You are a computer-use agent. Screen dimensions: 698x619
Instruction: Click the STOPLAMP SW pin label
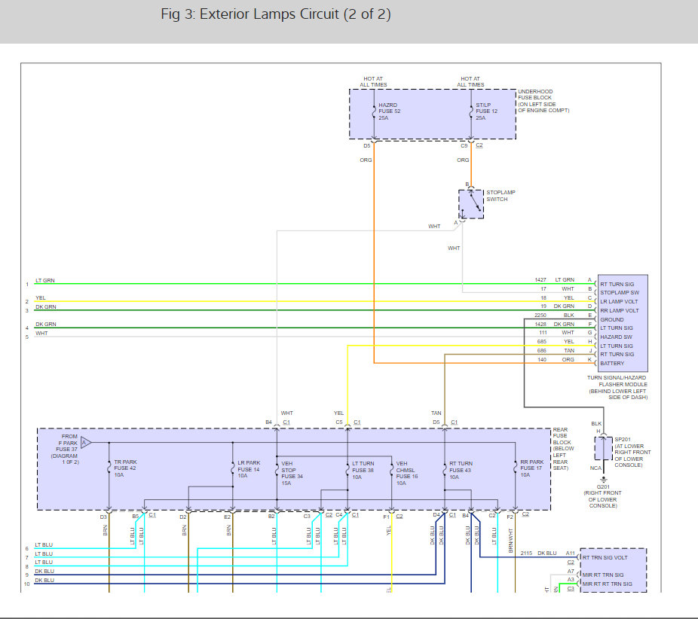[x=620, y=293]
